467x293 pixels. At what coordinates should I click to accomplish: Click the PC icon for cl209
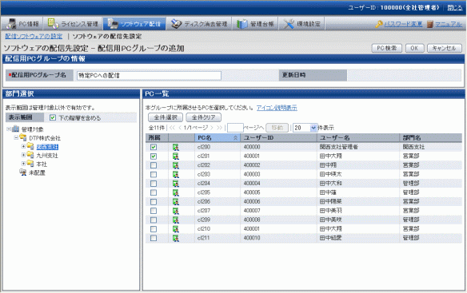click(x=176, y=220)
